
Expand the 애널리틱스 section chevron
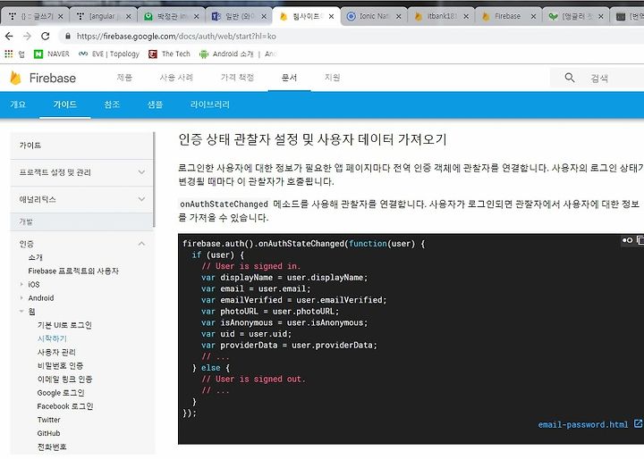[x=141, y=199]
